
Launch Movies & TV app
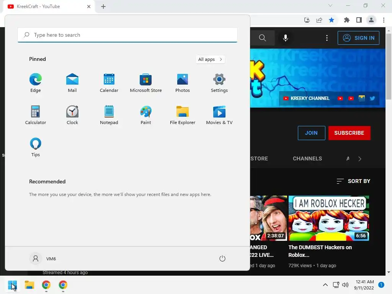[219, 115]
